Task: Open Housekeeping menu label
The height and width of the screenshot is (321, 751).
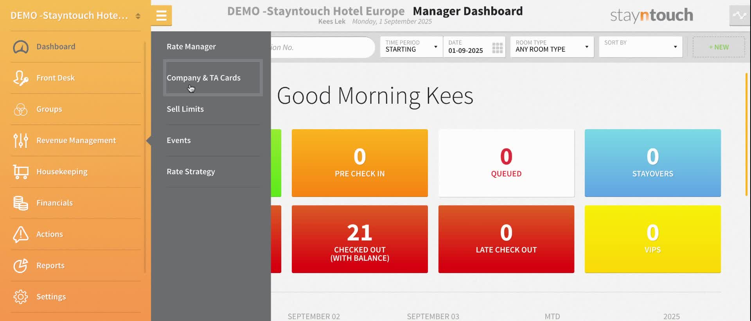Action: (62, 172)
